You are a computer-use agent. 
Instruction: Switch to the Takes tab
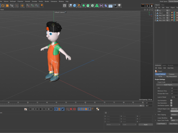coord(163,5)
